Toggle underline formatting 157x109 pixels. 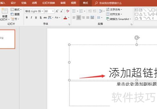[x=36, y=17]
